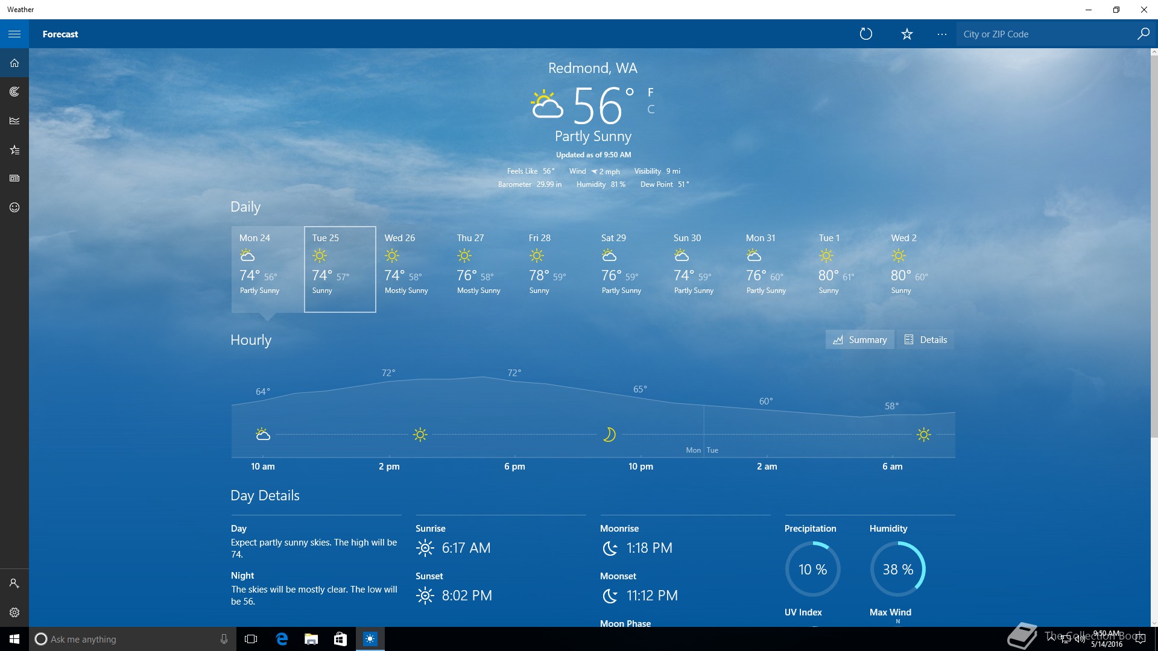Screen dimensions: 1158x651
Task: Click Weather app taskbar icon
Action: click(370, 639)
